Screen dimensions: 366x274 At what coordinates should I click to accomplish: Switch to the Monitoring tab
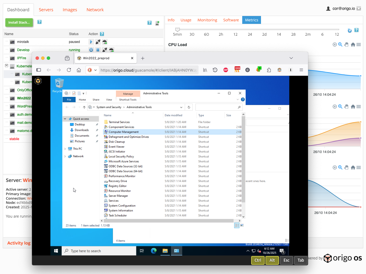click(207, 20)
